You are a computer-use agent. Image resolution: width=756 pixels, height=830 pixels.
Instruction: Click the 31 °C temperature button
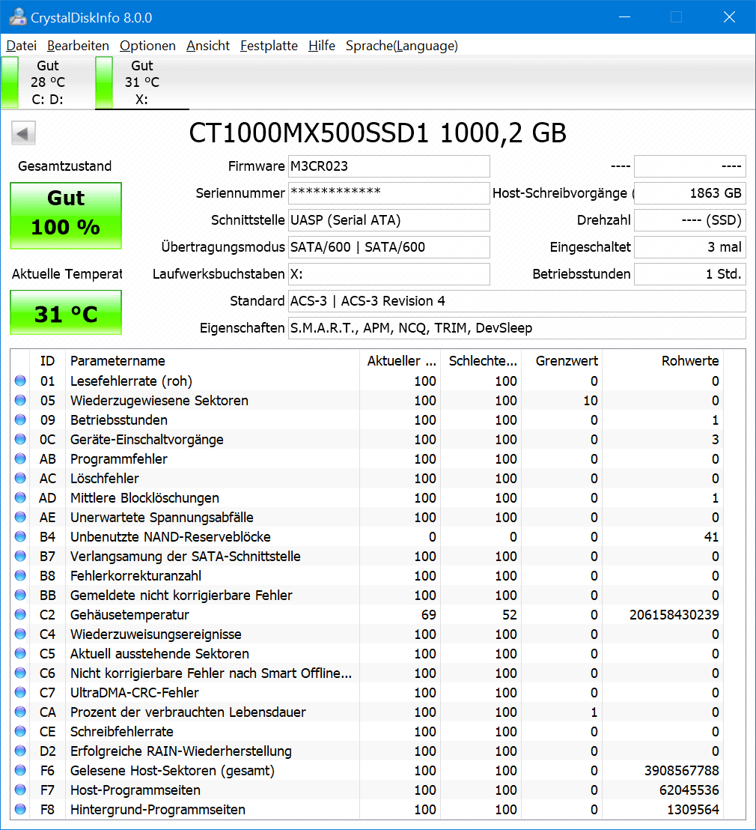click(66, 312)
